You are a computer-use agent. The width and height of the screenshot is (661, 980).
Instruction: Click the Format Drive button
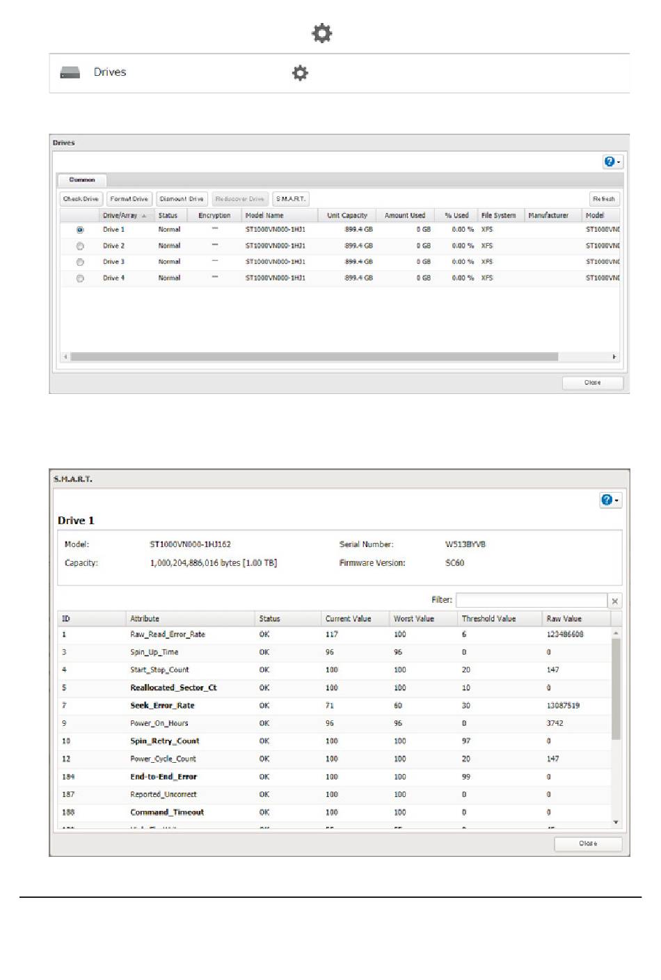click(x=129, y=199)
